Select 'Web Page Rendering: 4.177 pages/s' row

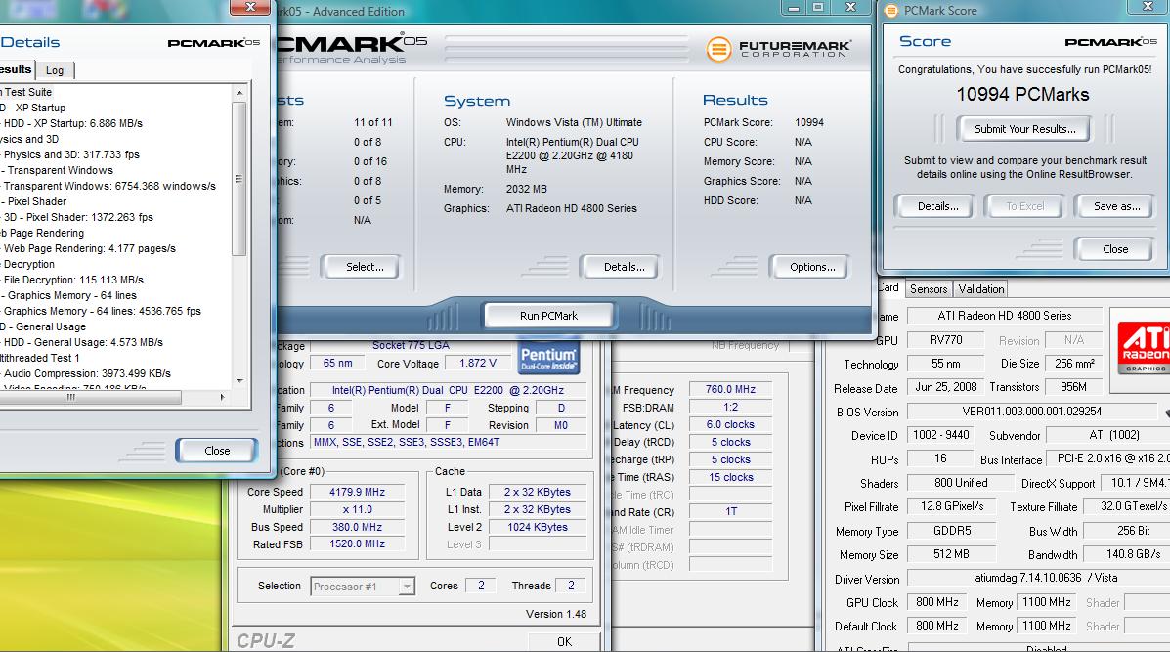[90, 248]
